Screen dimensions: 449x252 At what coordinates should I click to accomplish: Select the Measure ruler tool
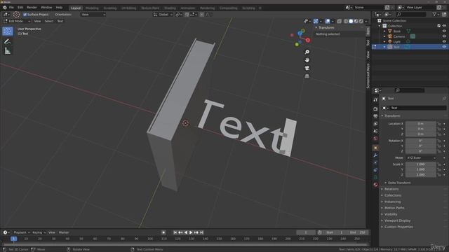pyautogui.click(x=8, y=51)
